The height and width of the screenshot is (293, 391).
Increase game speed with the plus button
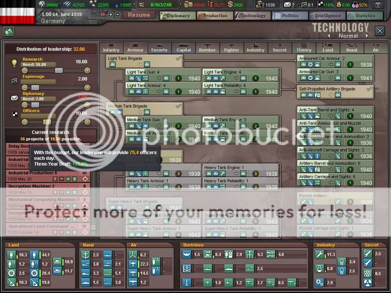coord(111,14)
